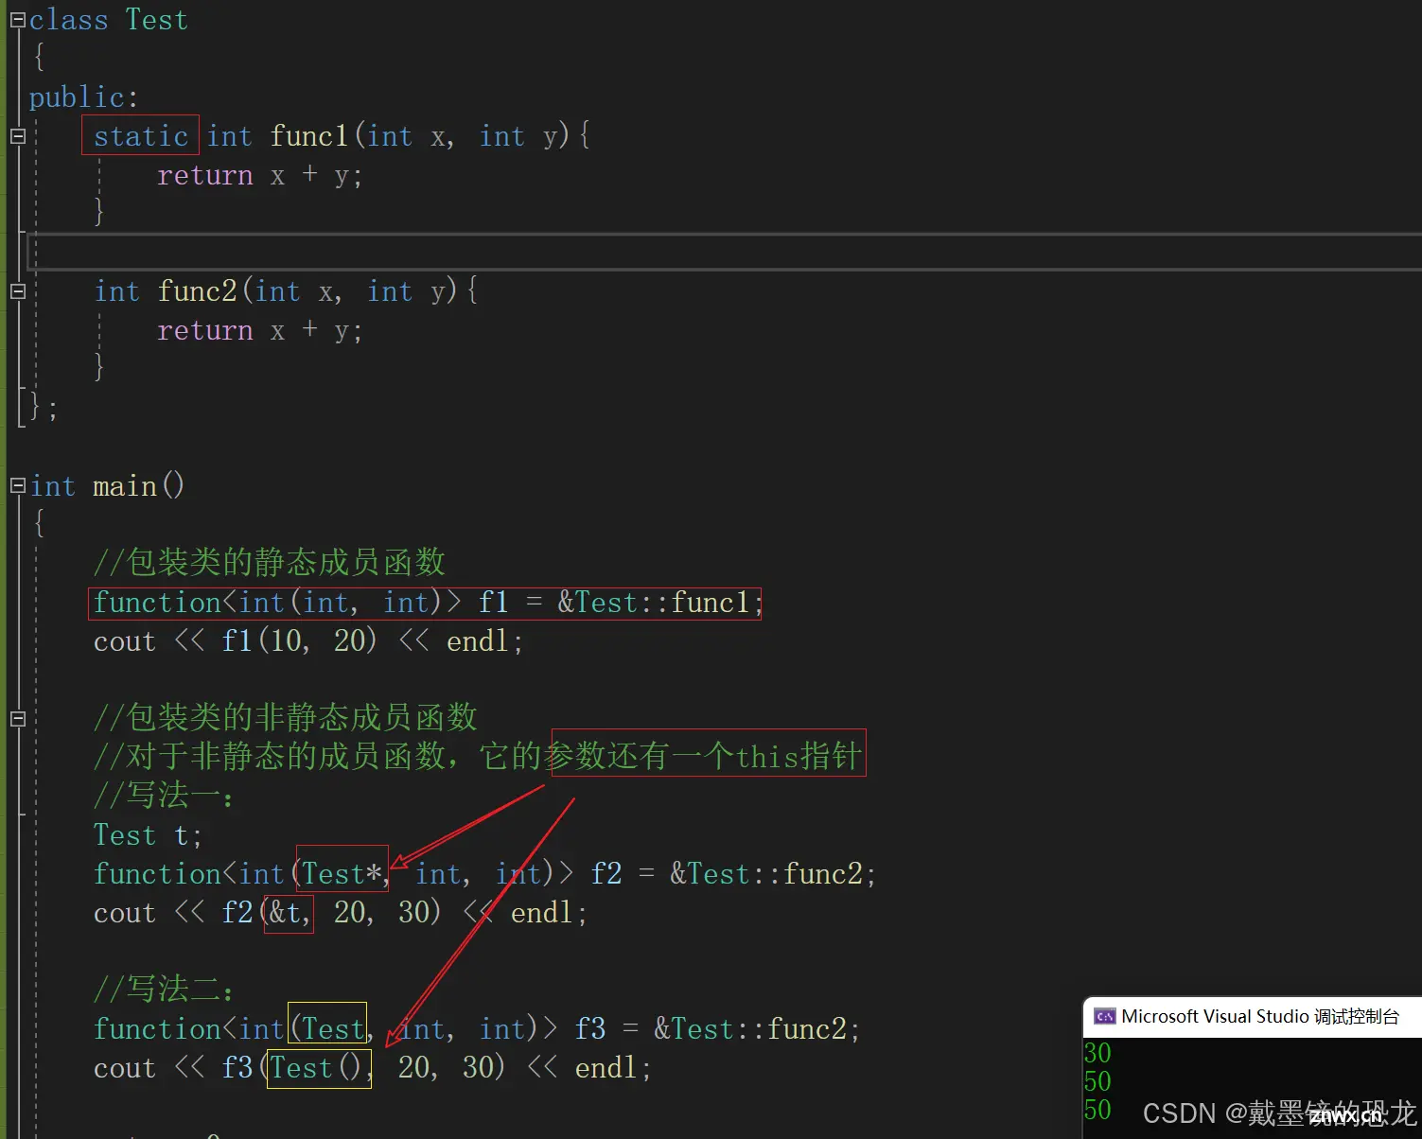This screenshot has height=1139, width=1422.
Task: Click the comment '//包装类的静态成员函数'
Action: [x=270, y=563]
